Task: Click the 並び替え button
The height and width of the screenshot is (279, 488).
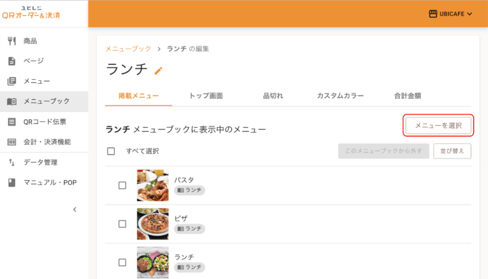Action: (452, 151)
